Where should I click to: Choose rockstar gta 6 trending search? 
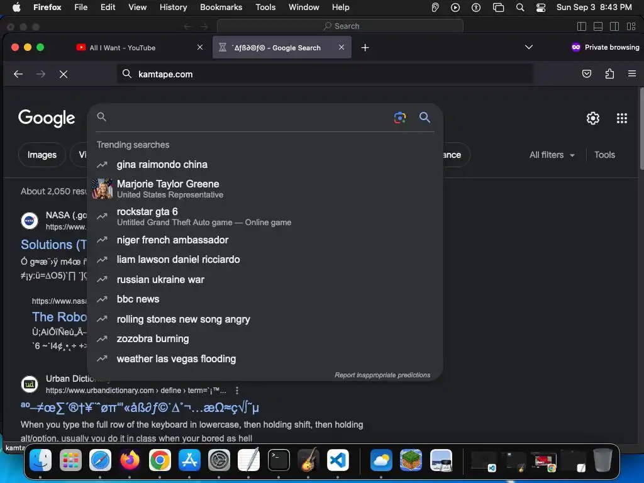click(265, 217)
